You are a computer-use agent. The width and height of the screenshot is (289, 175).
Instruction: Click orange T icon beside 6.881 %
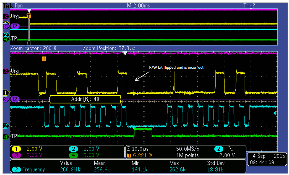(x=129, y=155)
